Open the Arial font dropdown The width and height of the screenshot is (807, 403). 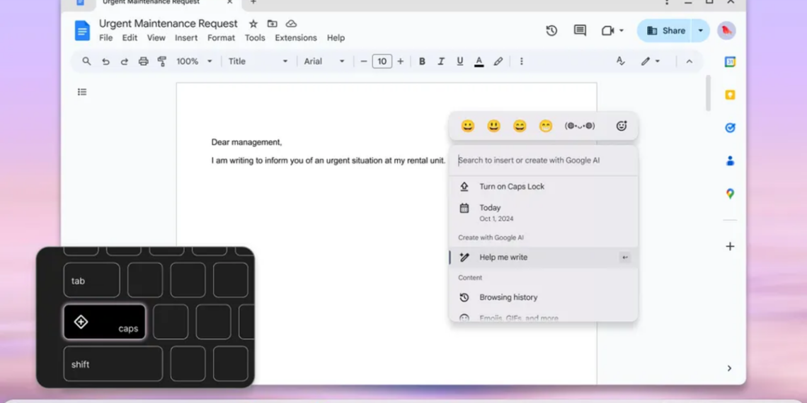coord(324,62)
